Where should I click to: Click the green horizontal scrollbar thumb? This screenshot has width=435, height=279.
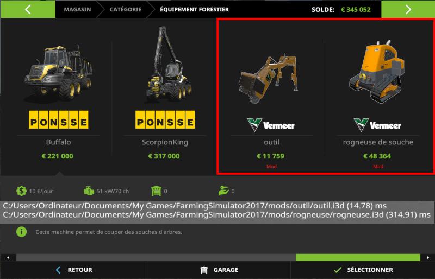(x=358, y=257)
